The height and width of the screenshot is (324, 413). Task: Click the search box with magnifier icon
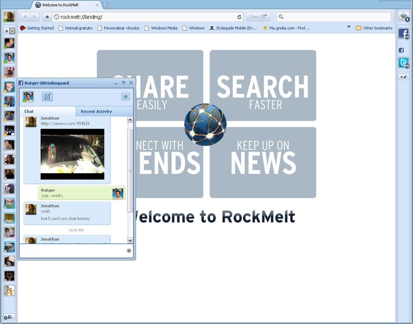pyautogui.click(x=333, y=17)
